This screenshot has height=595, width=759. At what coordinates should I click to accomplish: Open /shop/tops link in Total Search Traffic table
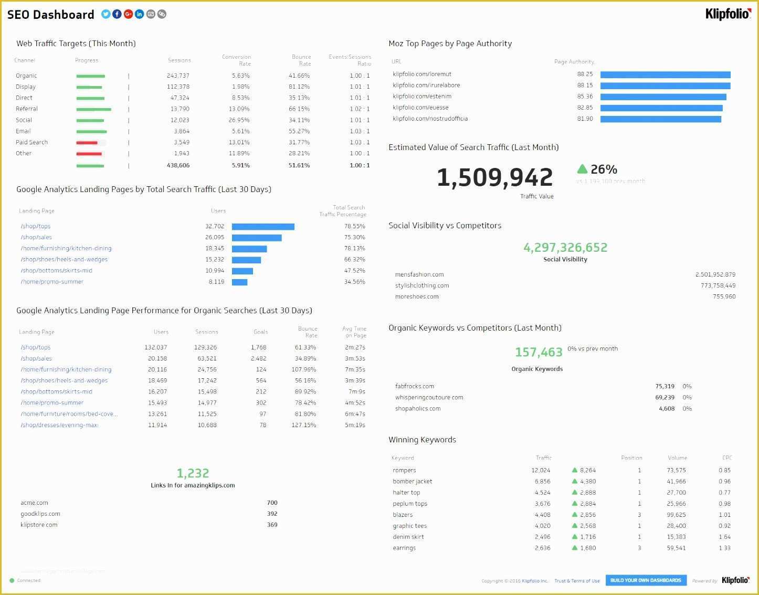point(36,226)
